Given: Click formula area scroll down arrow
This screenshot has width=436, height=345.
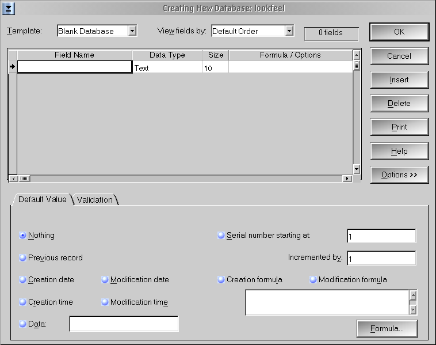Looking at the screenshot, I should (x=413, y=309).
